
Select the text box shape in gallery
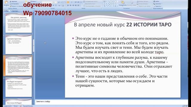click(104, 1)
